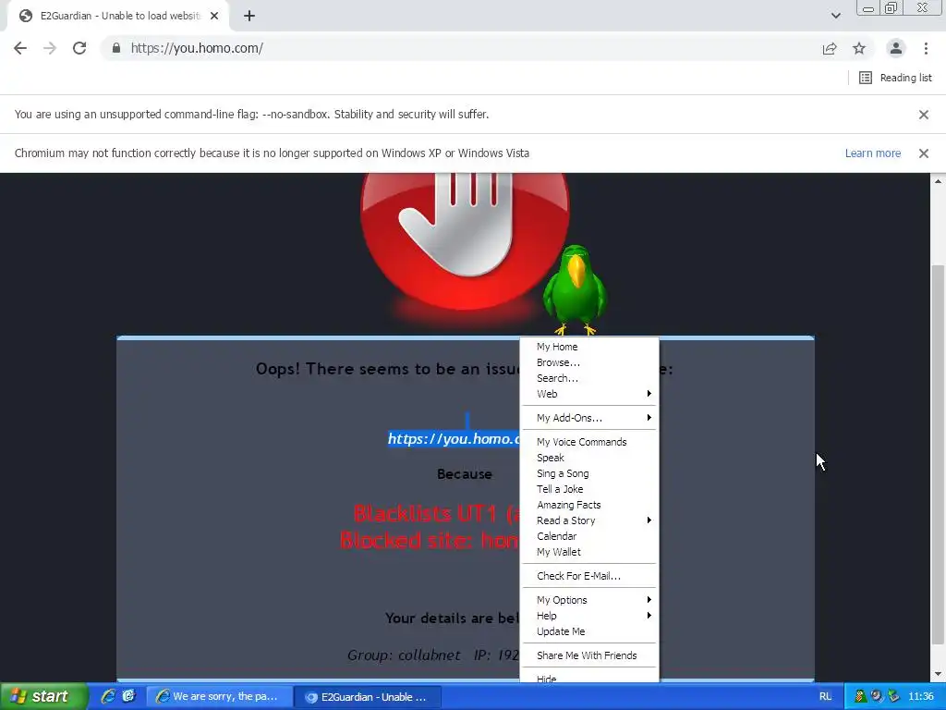Screen dimensions: 946x710
Task: Select Share Me With Friends
Action: (587, 655)
